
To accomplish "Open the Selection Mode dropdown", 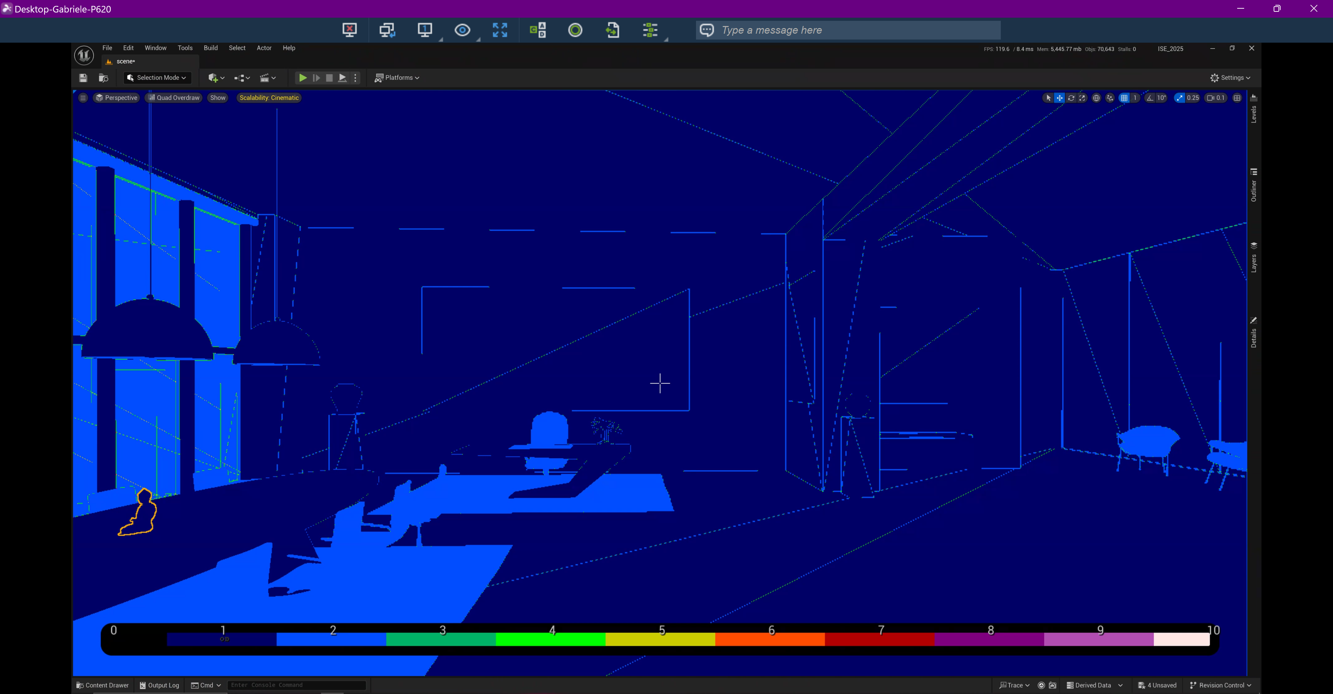I will click(157, 78).
